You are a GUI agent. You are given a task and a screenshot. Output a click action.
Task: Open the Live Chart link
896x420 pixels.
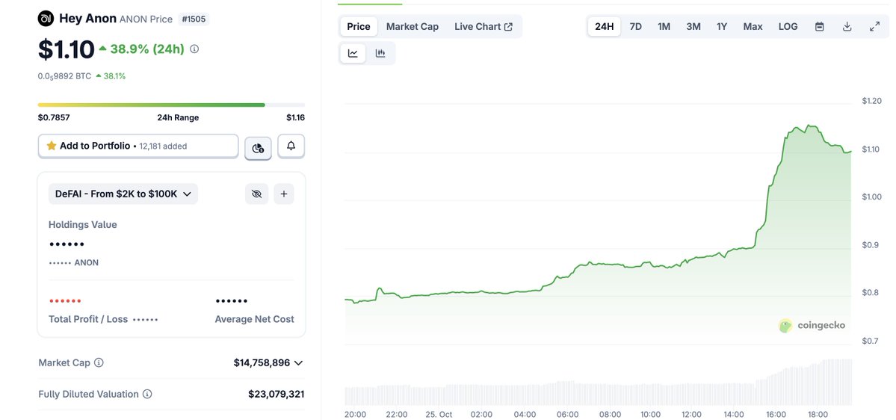coord(483,26)
